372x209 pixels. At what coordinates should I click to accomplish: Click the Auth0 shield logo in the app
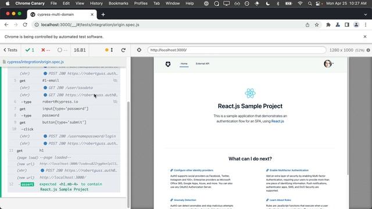click(x=168, y=64)
